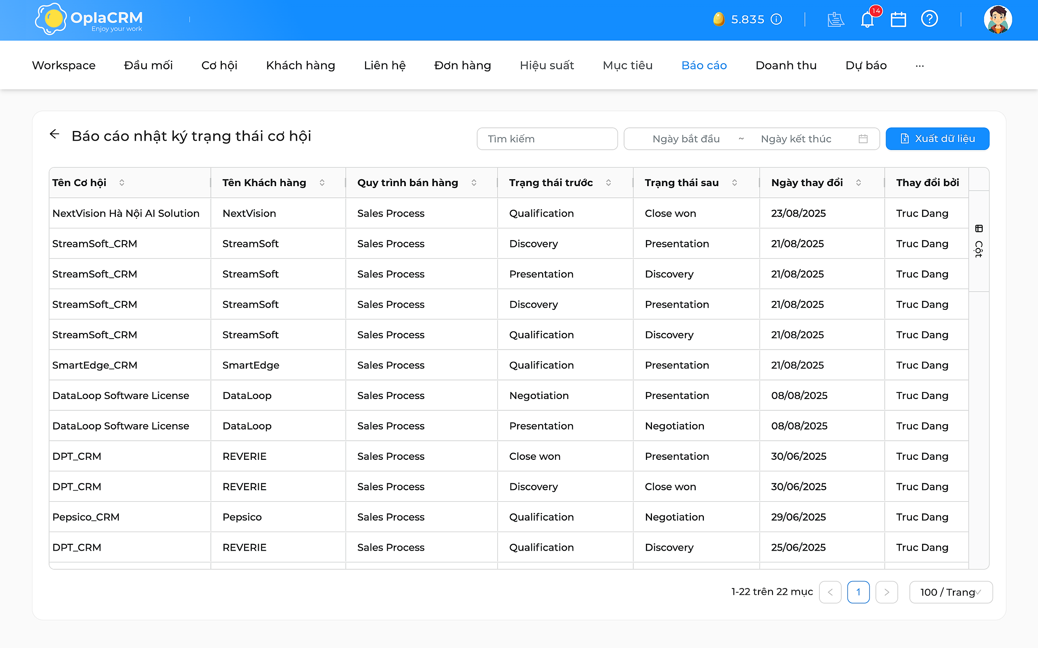Open the Liên hệ menu
The width and height of the screenshot is (1038, 648).
coord(385,65)
